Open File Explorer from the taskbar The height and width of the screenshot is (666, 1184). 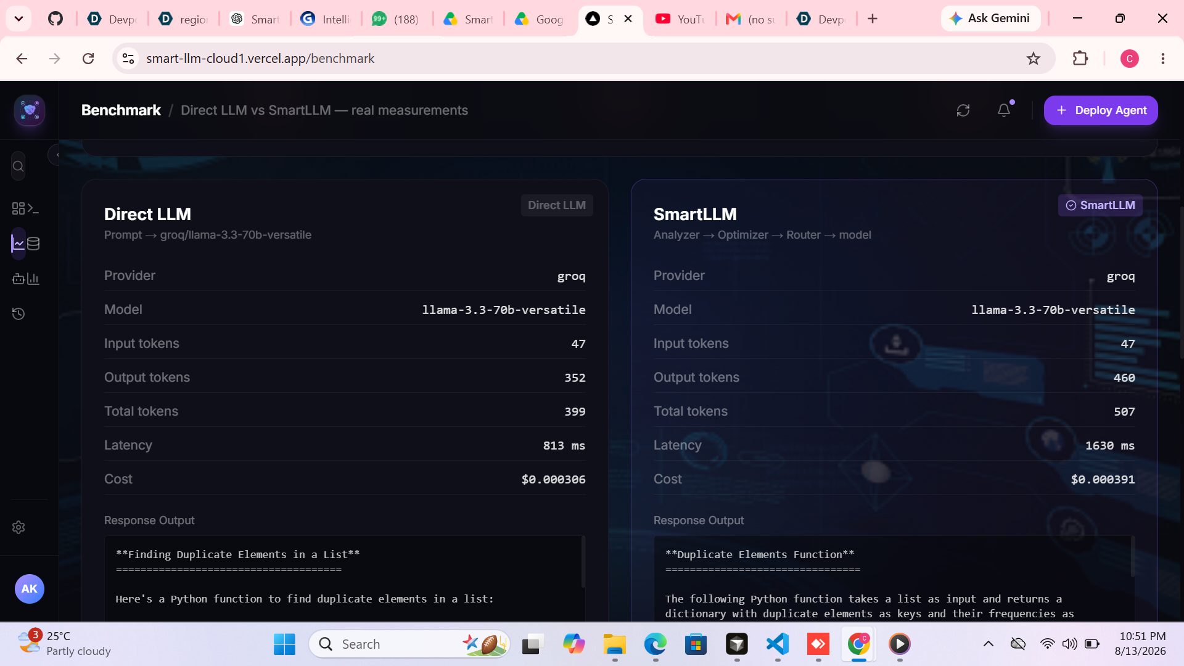[615, 644]
